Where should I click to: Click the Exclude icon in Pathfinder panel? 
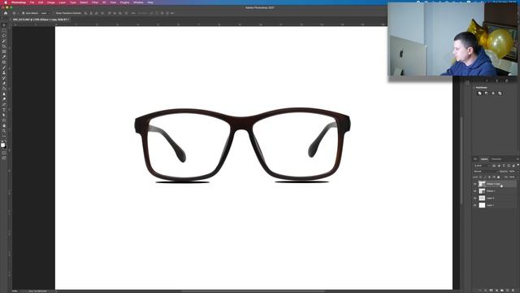(500, 94)
